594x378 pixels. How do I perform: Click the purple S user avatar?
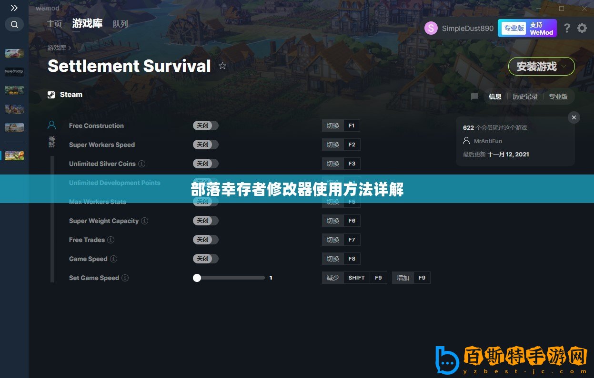(x=431, y=28)
